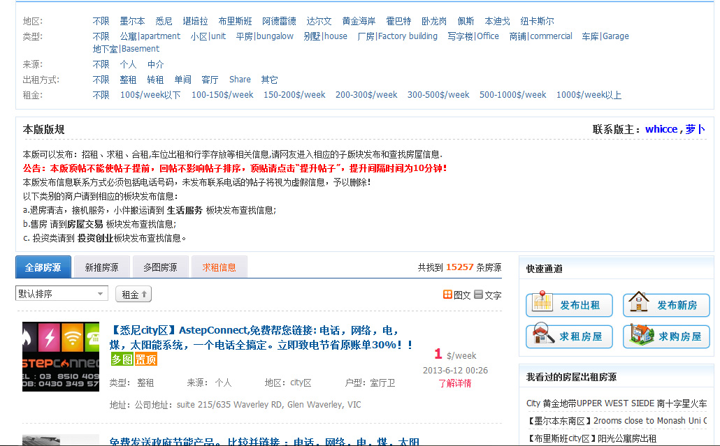Image resolution: width=720 pixels, height=446 pixels.
Task: Open 【布里斯班city区】阳光公寓房出租 item
Action: [x=592, y=438]
